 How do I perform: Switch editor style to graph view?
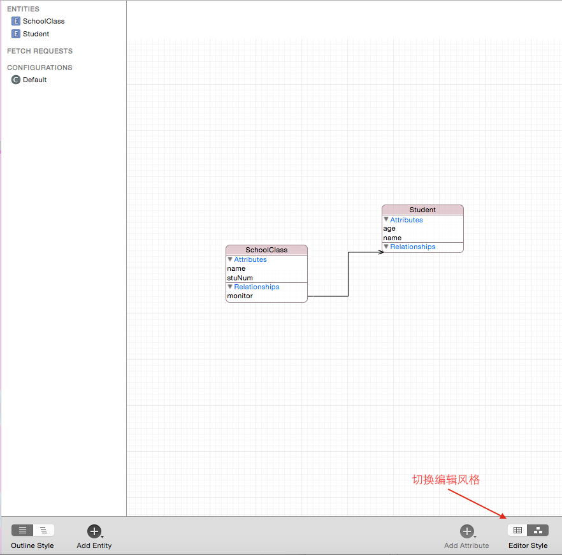[x=538, y=530]
